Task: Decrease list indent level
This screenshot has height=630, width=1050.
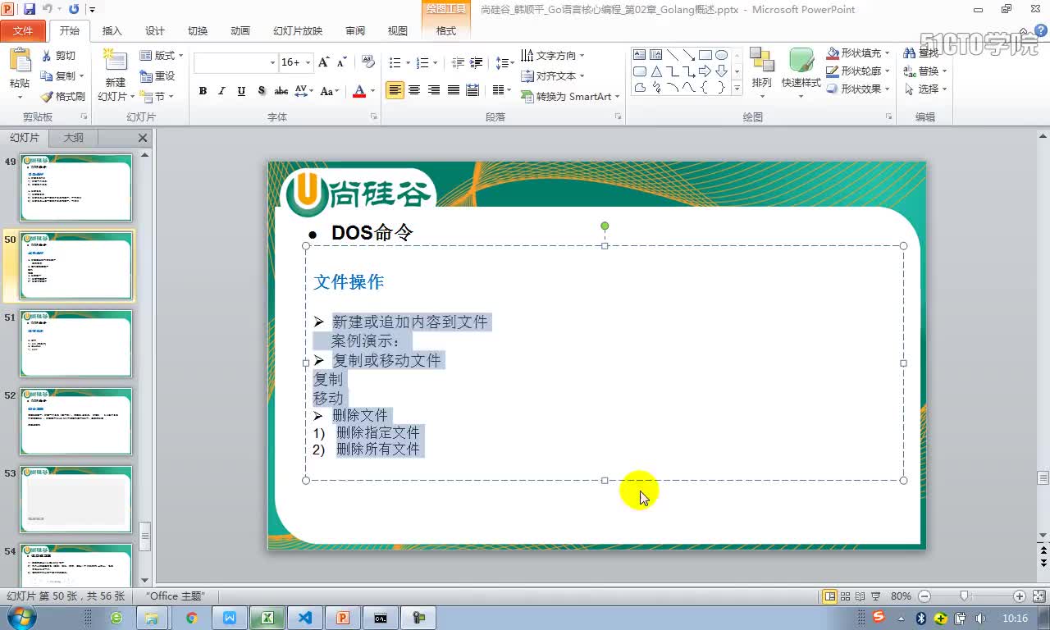Action: pos(458,62)
